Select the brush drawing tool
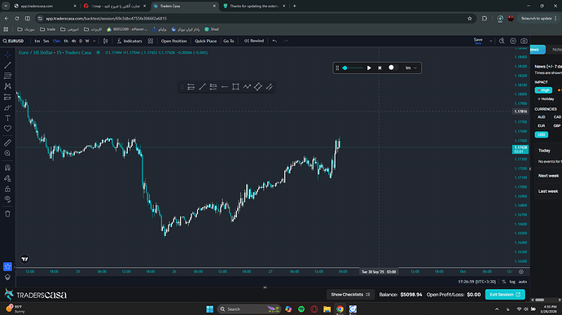 click(7, 107)
